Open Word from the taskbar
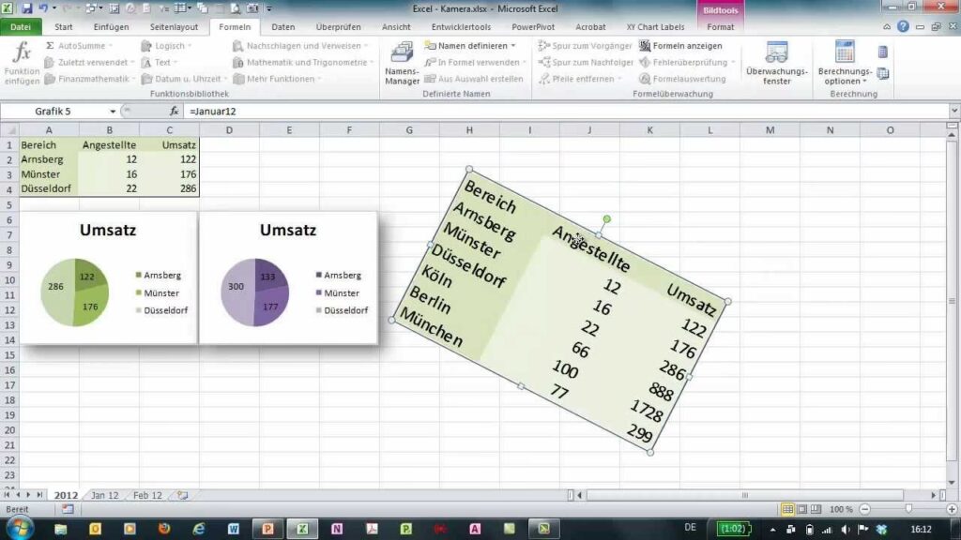Screen dimensions: 961x540 pos(234,529)
